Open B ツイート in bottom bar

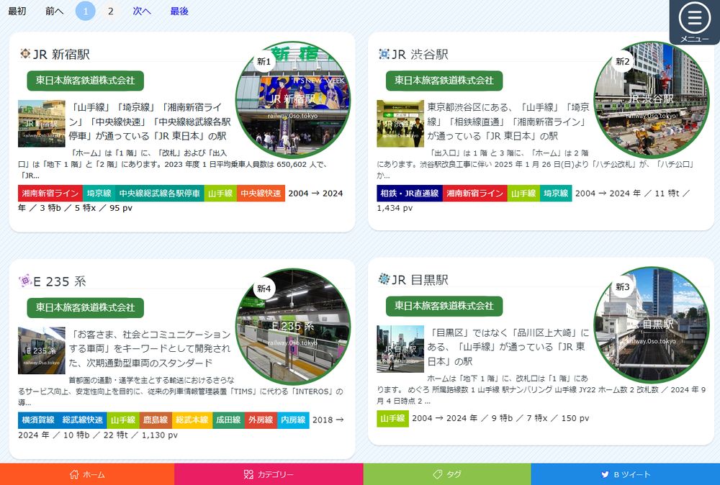pos(626,474)
